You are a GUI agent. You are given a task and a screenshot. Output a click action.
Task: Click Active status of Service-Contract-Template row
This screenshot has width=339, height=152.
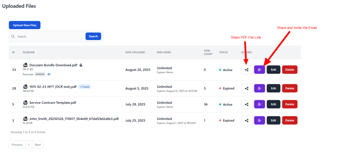[226, 105]
